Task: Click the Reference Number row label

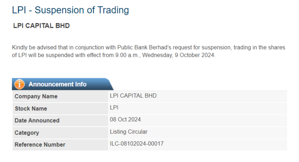Action: pos(40,145)
